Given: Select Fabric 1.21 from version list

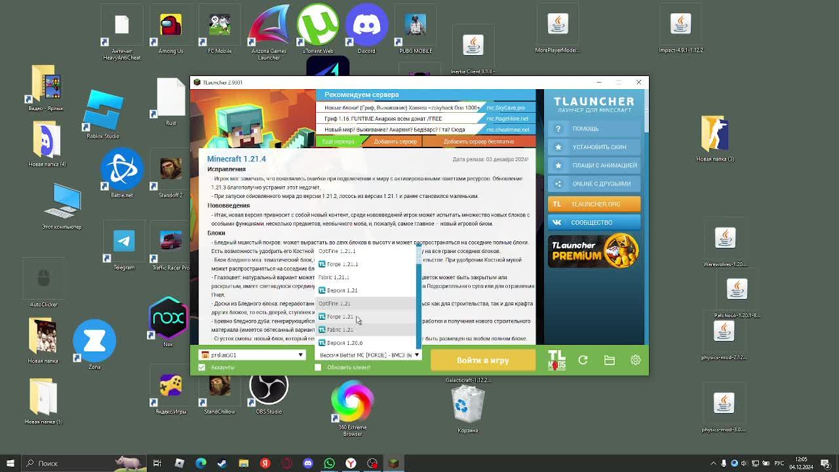Looking at the screenshot, I should pyautogui.click(x=366, y=330).
